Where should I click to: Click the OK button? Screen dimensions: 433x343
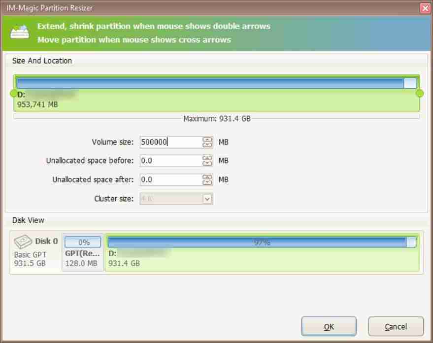329,326
